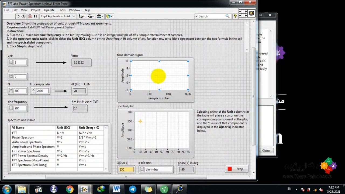This screenshot has height=194, width=345.
Task: Click the VI icon in top-right corner
Action: 251,13
